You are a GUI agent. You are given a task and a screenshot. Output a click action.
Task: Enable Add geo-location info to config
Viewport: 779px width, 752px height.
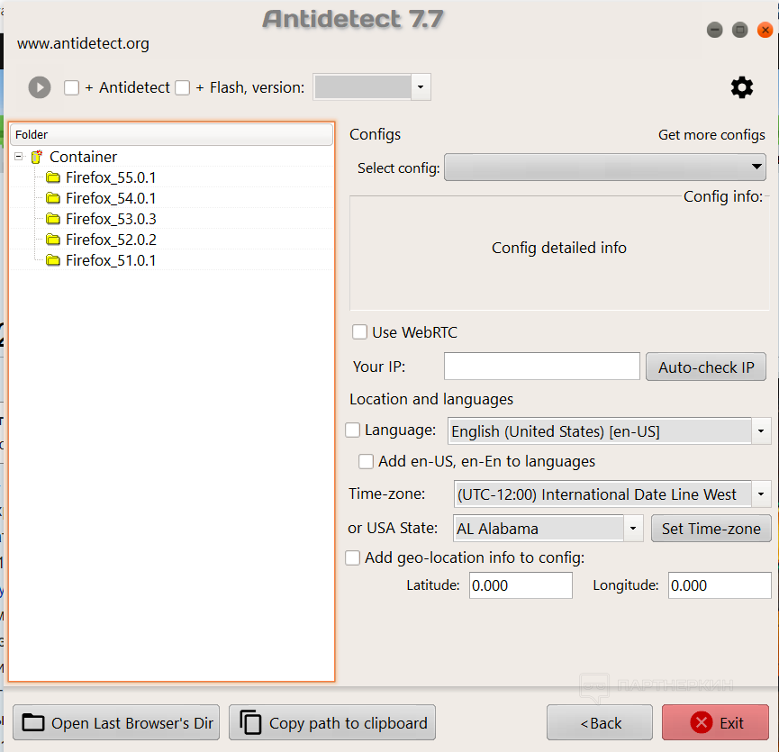click(353, 557)
